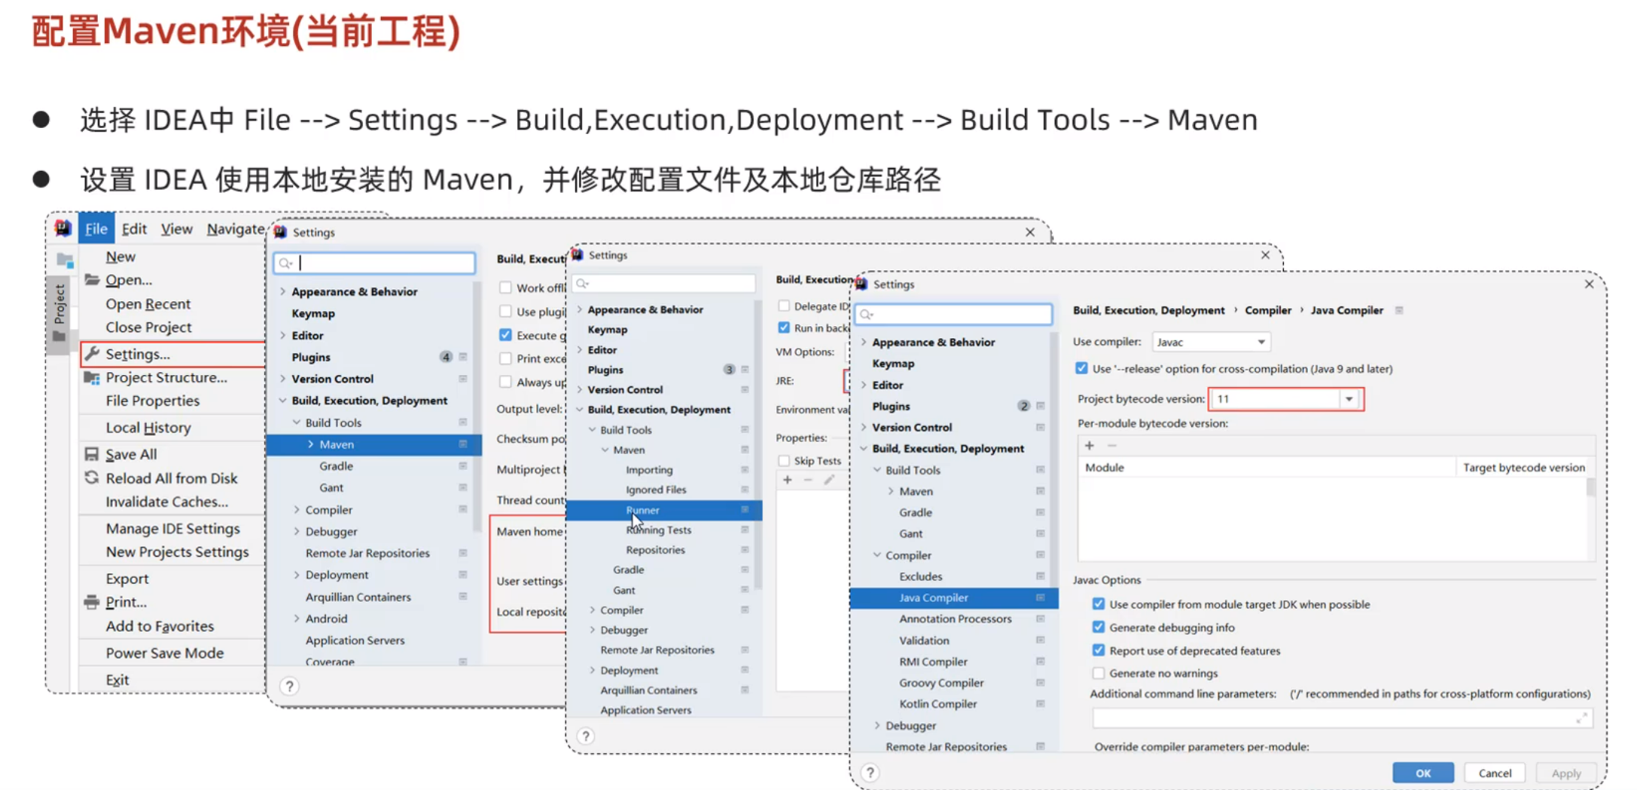Select Annotation Processors in rightmost Settings
This screenshot has height=790, width=1637.
(x=955, y=618)
